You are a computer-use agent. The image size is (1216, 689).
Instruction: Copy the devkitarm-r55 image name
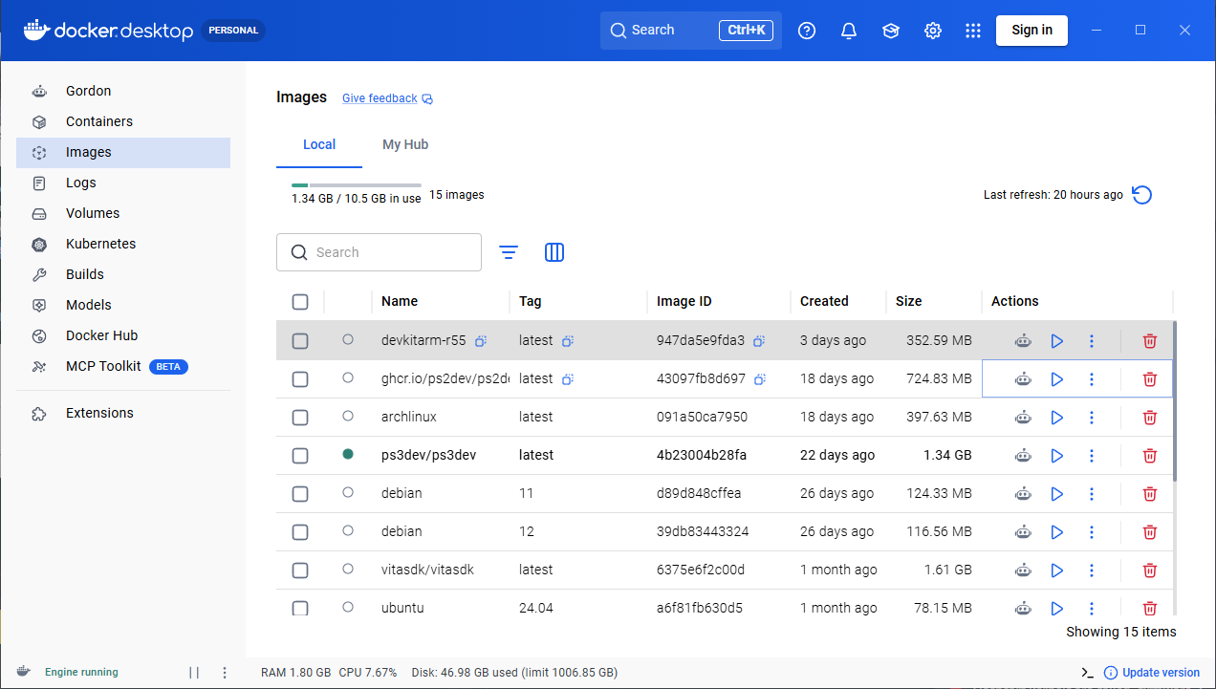pyautogui.click(x=481, y=341)
